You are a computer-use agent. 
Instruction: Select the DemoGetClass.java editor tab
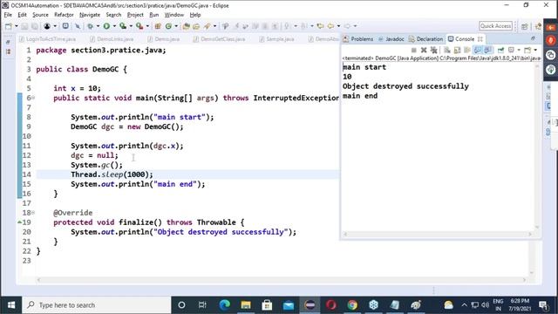tap(219, 39)
